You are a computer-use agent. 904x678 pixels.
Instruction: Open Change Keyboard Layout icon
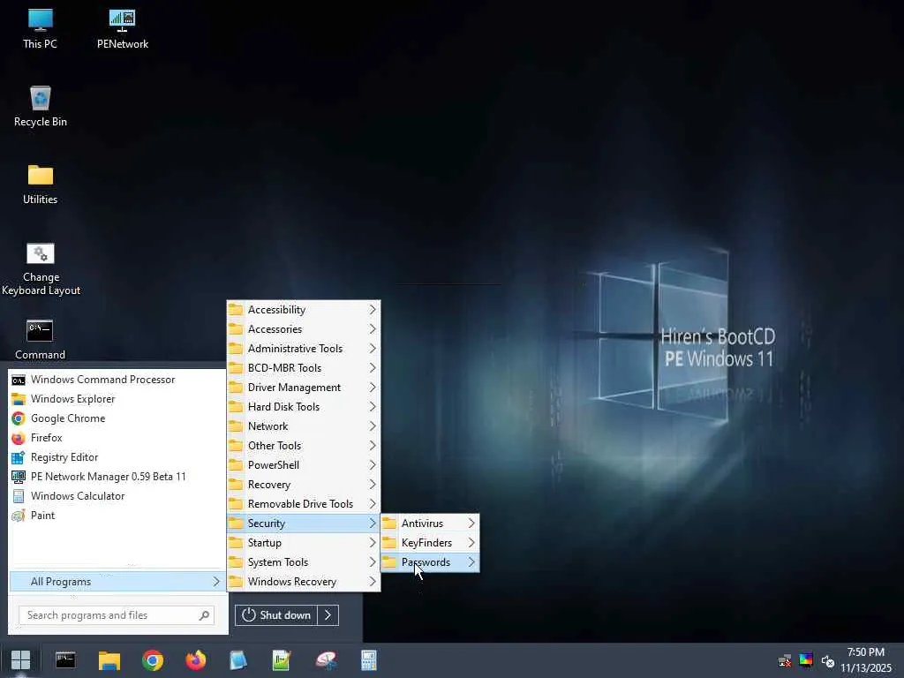pos(41,269)
